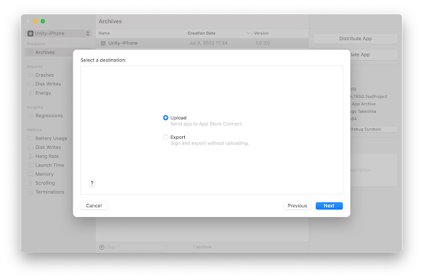Image resolution: width=423 pixels, height=280 pixels.
Task: Sort archives by Name column
Action: point(104,33)
